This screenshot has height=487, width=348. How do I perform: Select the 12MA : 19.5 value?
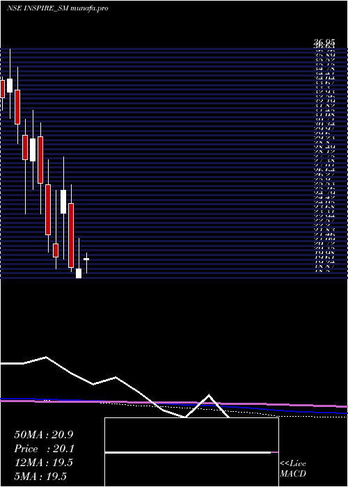pos(44,463)
